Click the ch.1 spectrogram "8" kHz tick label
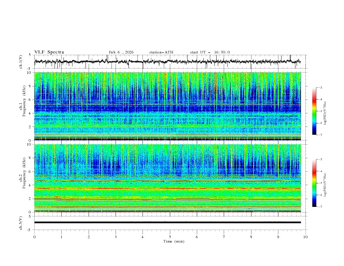The width and height of the screenshot is (344, 266). pyautogui.click(x=30, y=86)
